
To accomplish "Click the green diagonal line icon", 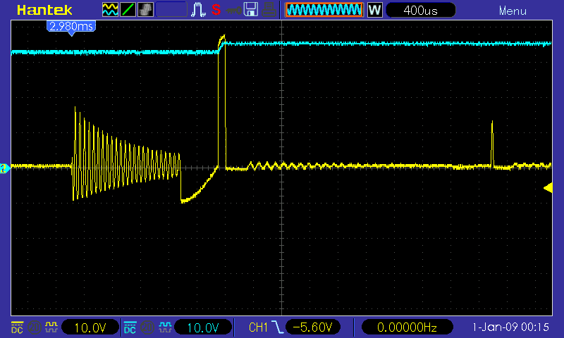I will (128, 10).
